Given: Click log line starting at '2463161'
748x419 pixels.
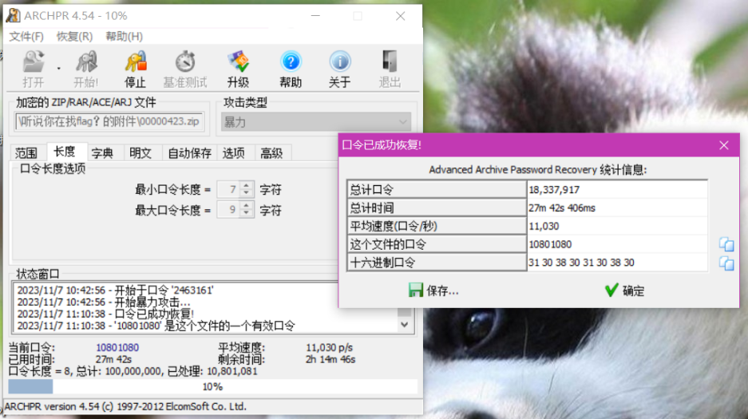Looking at the screenshot, I should [x=116, y=291].
